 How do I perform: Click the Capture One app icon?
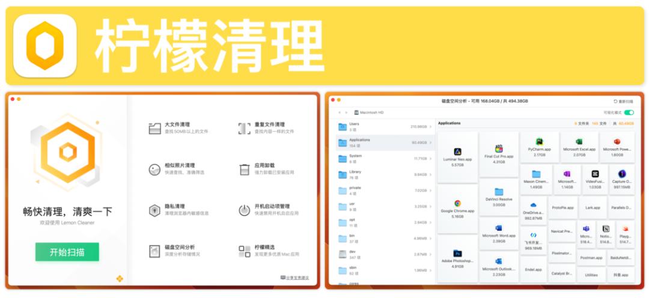pyautogui.click(x=622, y=174)
